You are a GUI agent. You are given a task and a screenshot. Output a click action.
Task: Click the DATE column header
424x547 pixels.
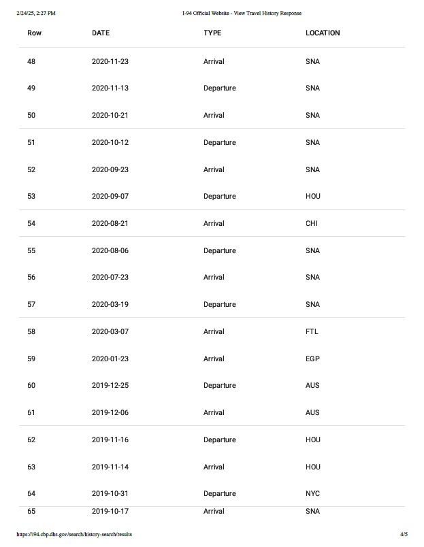(101, 33)
